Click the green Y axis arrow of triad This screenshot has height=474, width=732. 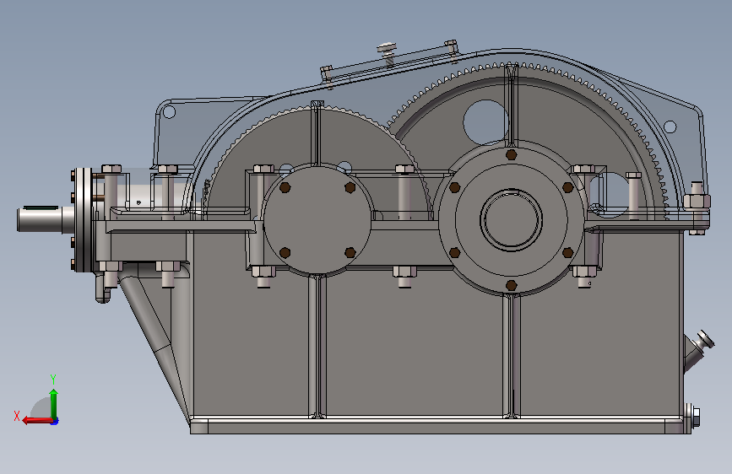pos(54,404)
